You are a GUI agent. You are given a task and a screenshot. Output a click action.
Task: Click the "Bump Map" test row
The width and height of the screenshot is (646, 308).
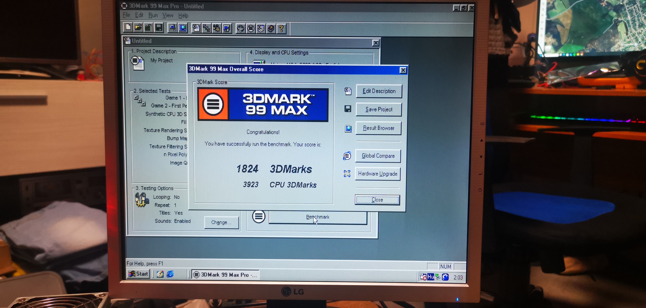tap(177, 138)
